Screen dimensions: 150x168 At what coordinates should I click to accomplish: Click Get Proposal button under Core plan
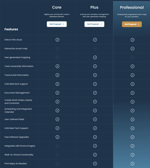57,24
